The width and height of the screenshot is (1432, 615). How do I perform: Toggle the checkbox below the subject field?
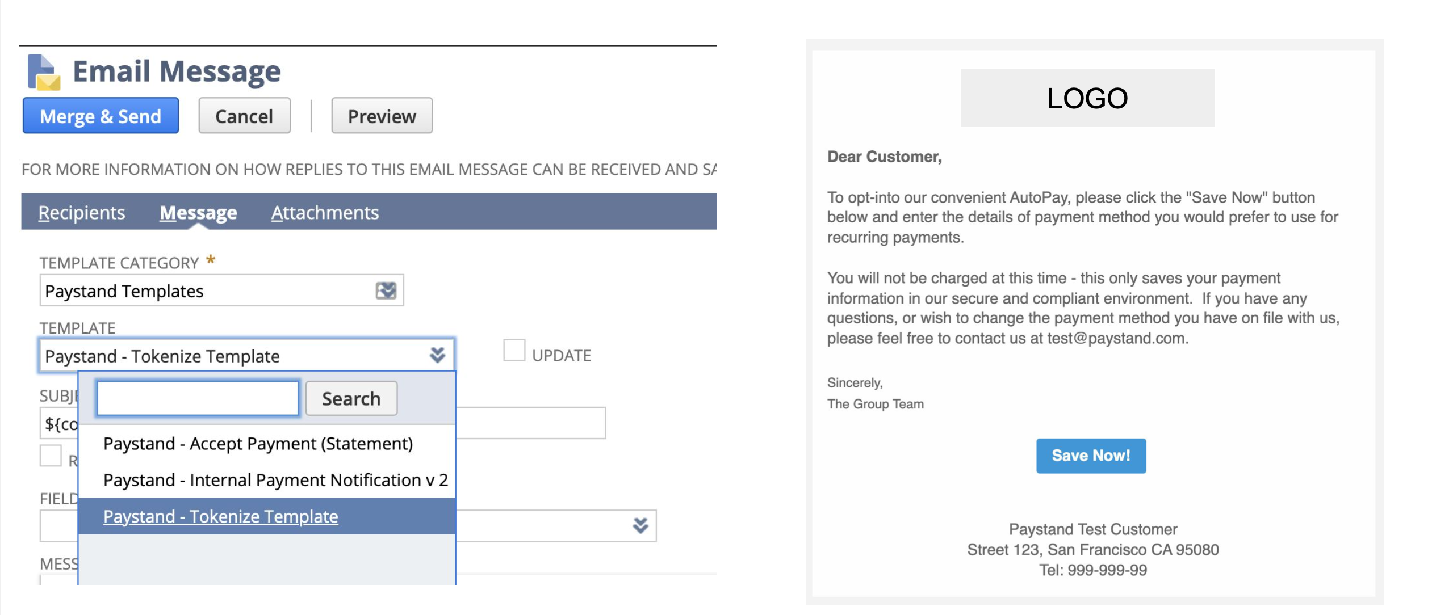[51, 456]
